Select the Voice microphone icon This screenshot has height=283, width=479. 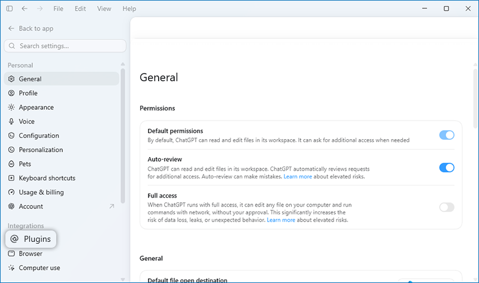pos(11,122)
